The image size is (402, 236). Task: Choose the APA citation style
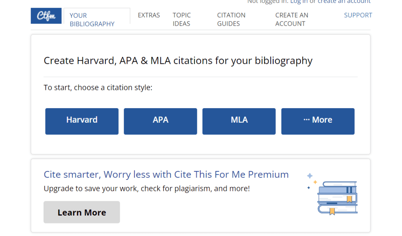click(x=160, y=121)
